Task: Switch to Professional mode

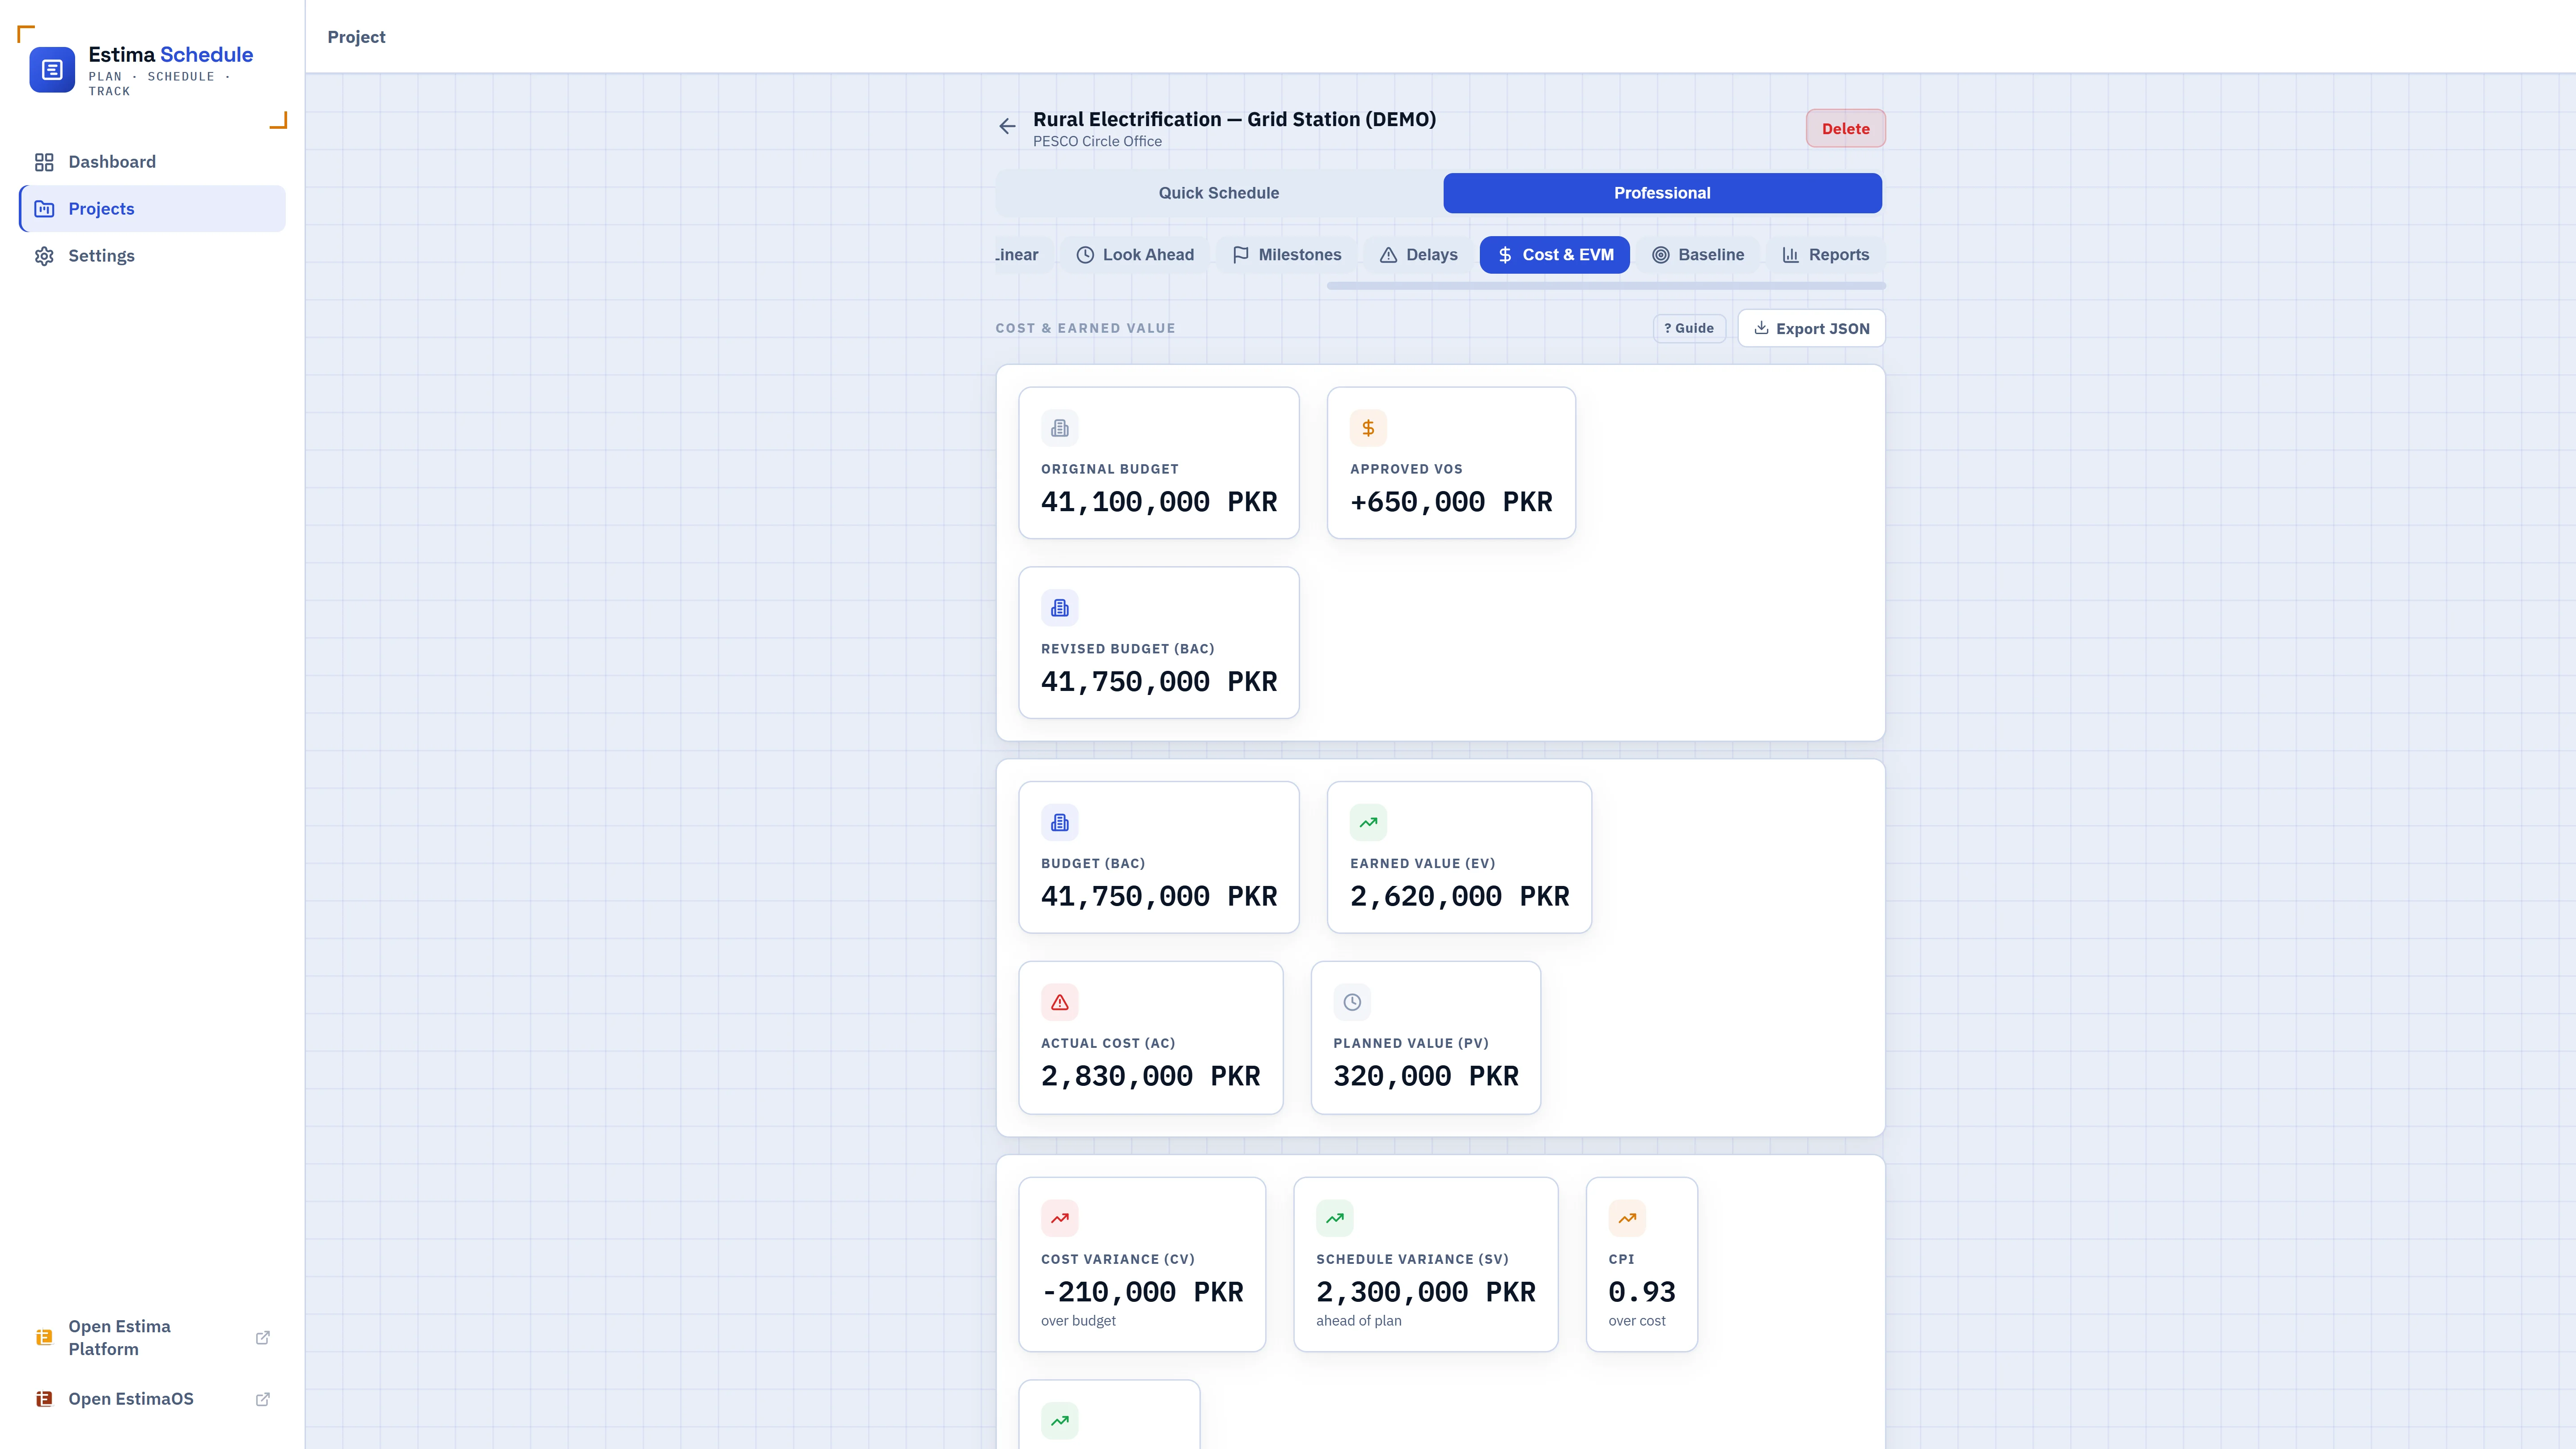Action: (1662, 193)
